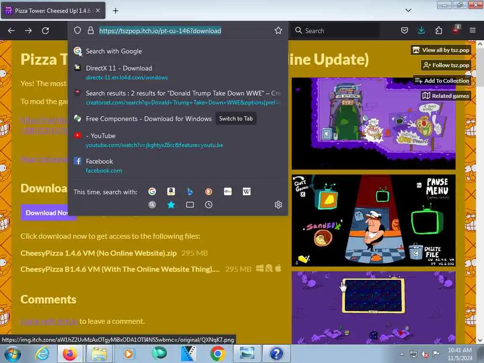
Task: Go forward with the forward arrow
Action: click(28, 31)
